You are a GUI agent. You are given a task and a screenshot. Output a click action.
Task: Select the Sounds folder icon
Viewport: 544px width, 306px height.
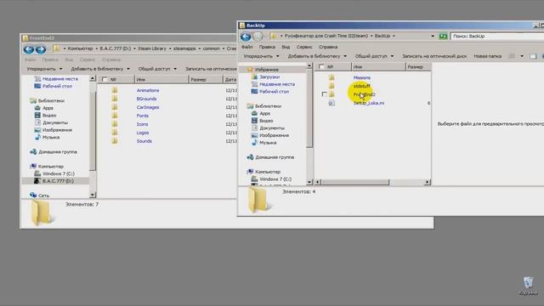click(x=115, y=141)
